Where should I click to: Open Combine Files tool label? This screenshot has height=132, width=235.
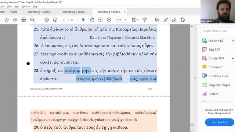pyautogui.click(x=218, y=76)
